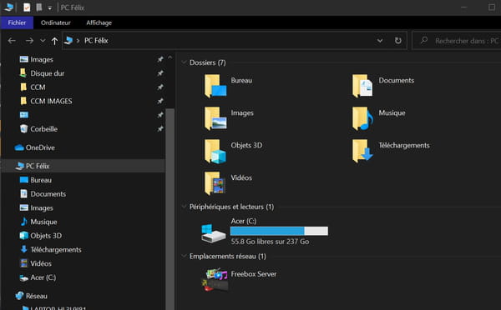Click the Properties icon in the title bar

coord(27,7)
